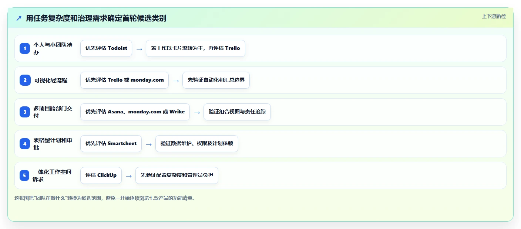Image resolution: width=521 pixels, height=229 pixels.
Task: Click the arrow after 优先评估 Todoist
Action: (x=139, y=49)
